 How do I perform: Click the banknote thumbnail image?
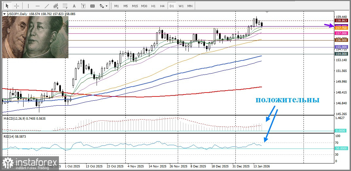click(35, 37)
